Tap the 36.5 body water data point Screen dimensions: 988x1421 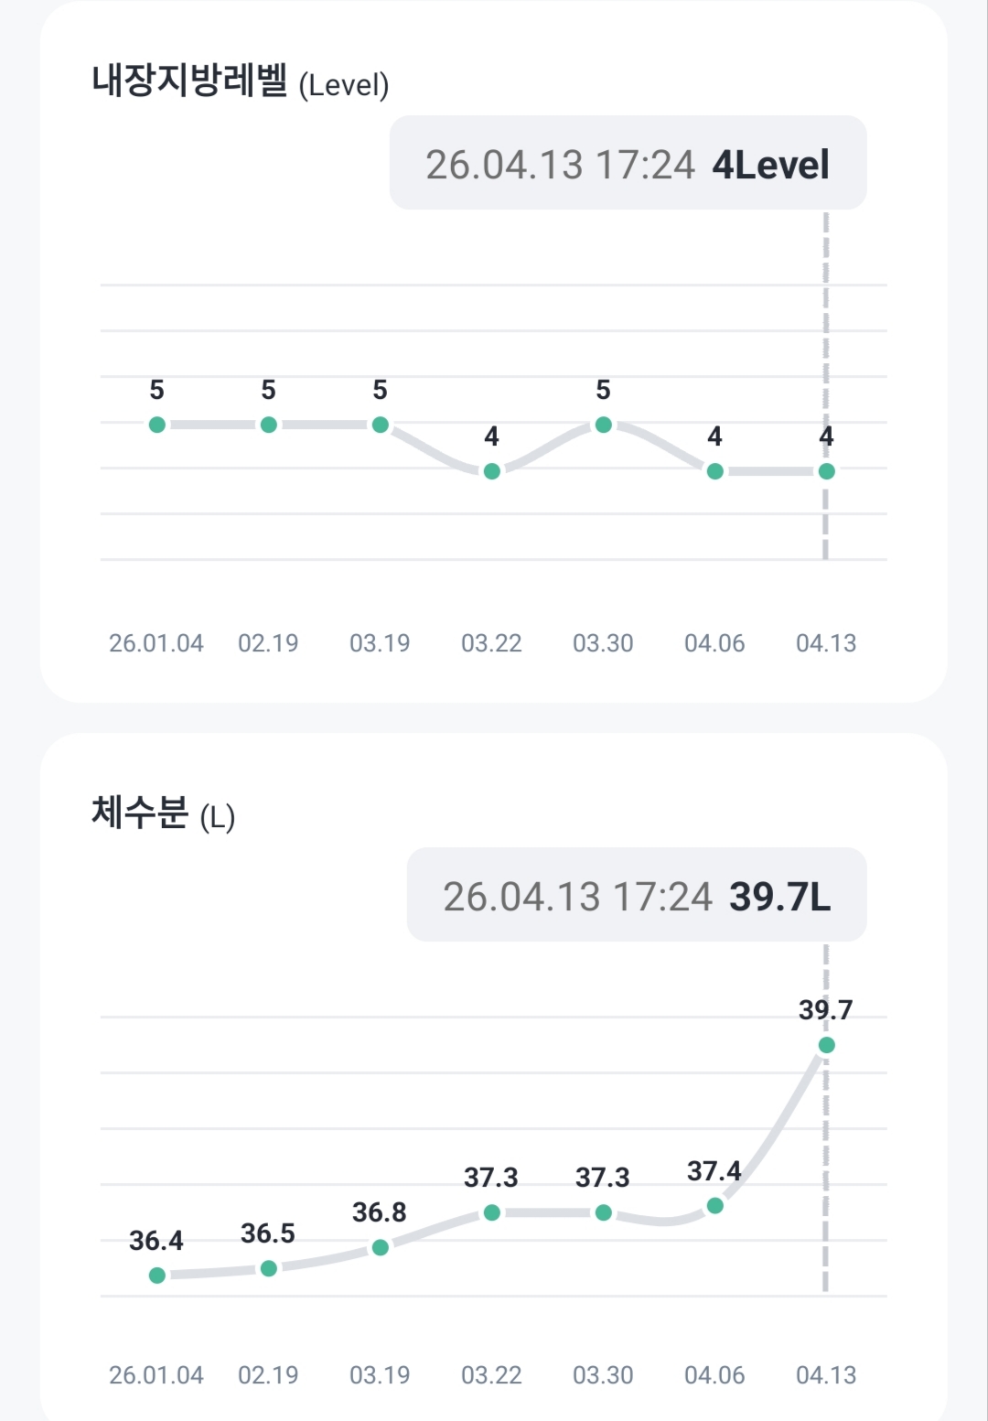point(269,1268)
